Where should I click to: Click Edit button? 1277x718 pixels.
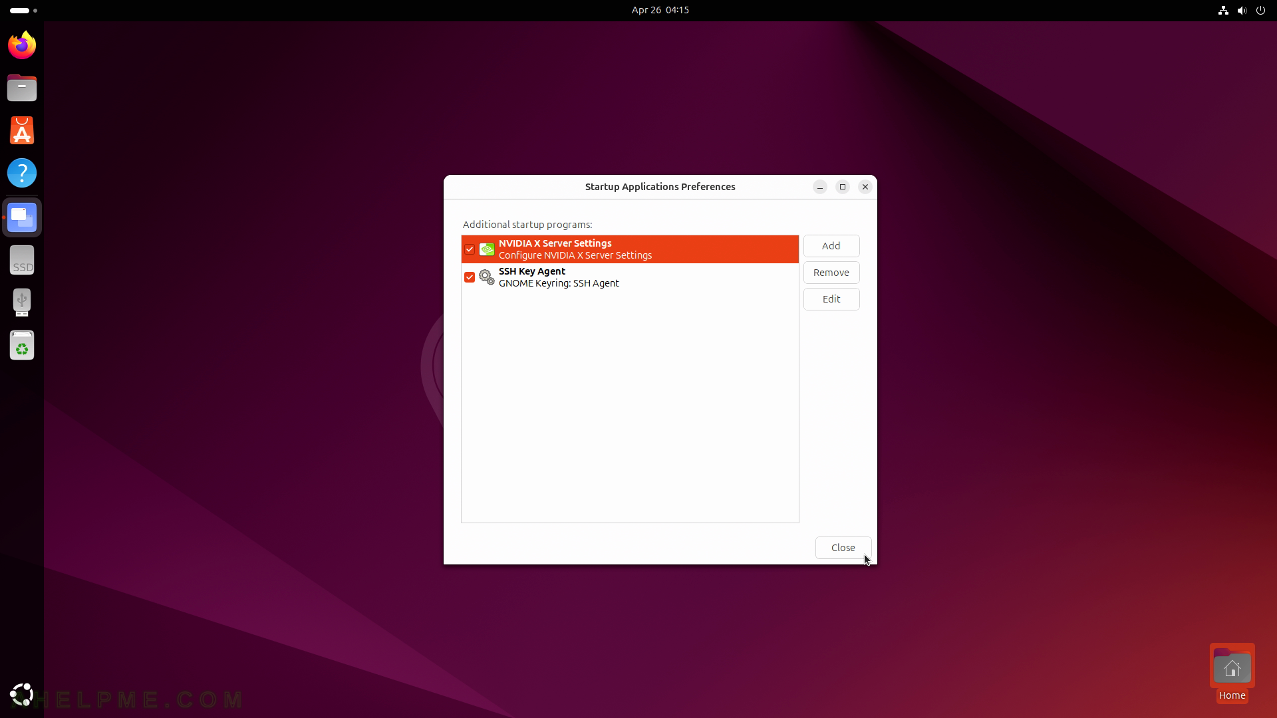pyautogui.click(x=831, y=299)
